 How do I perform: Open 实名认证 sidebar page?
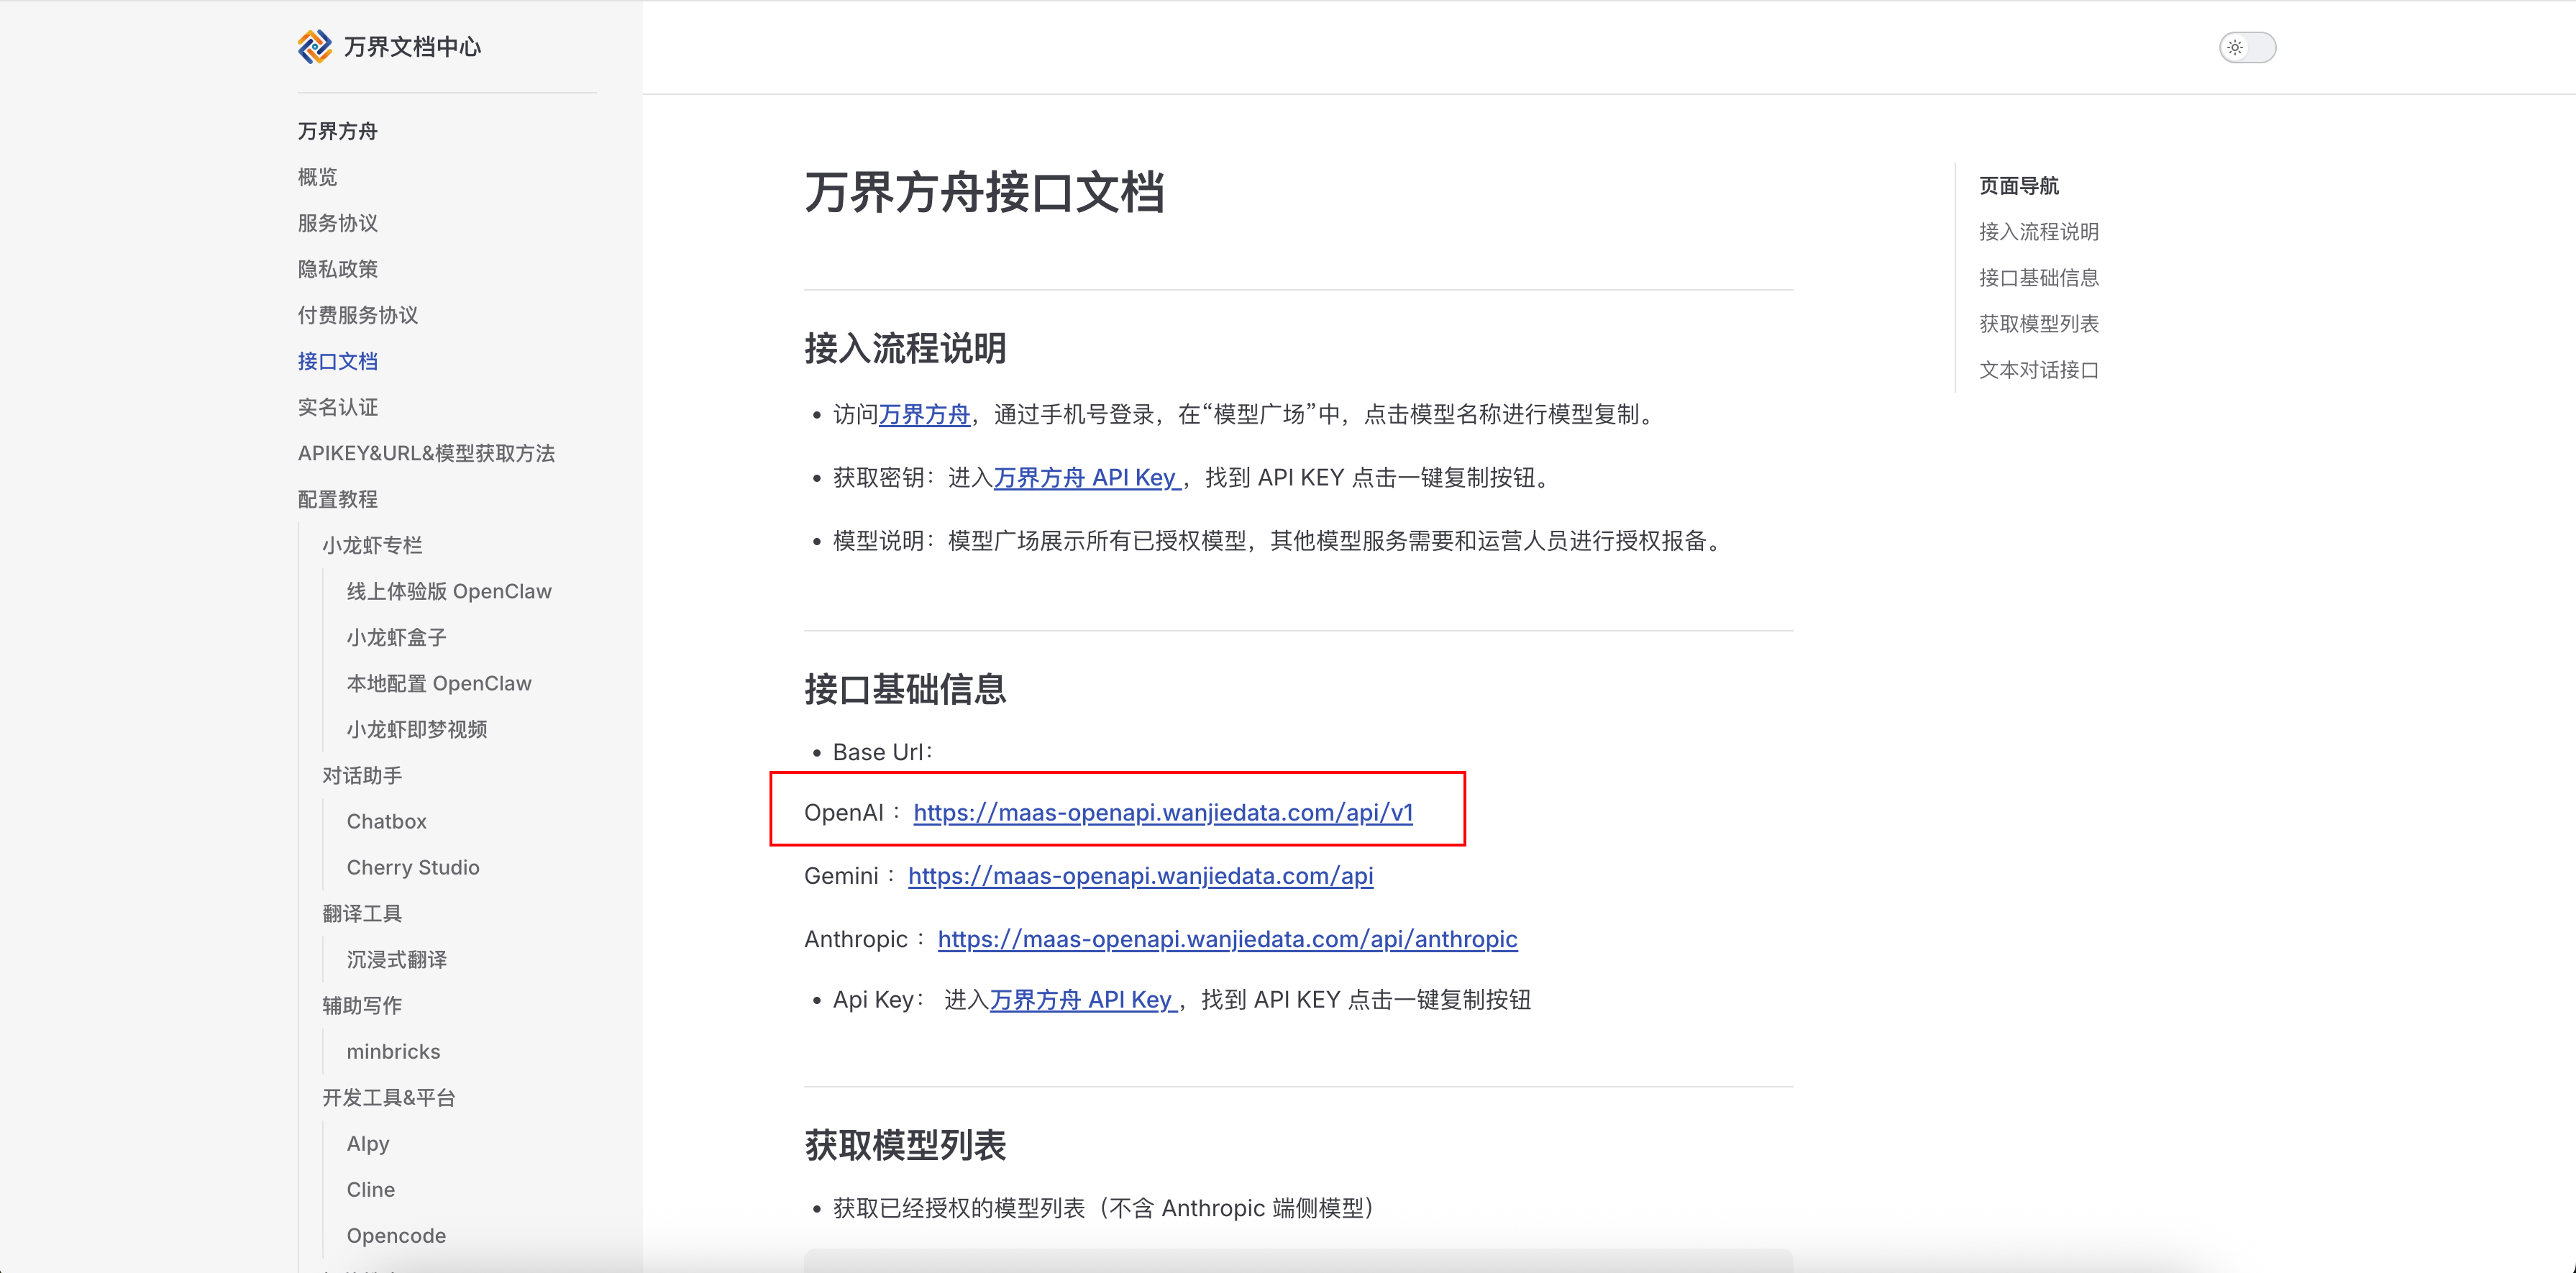point(337,407)
